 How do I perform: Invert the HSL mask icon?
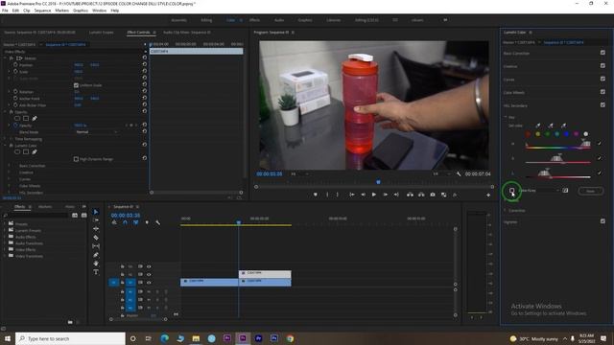click(565, 191)
